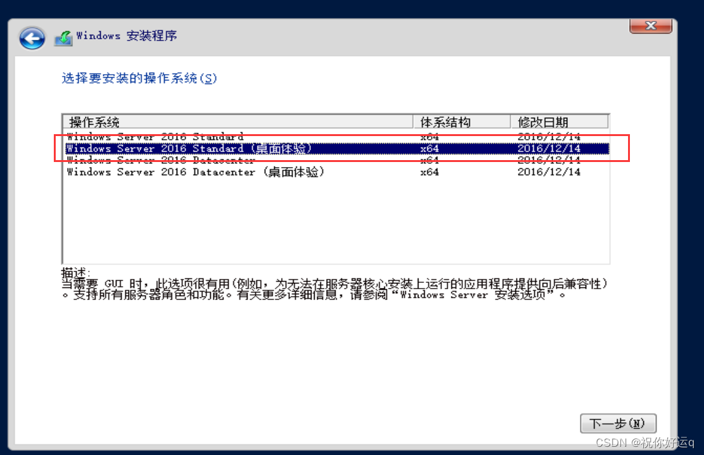Select Windows Server 2016 Datacenter without desktop experience
Image resolution: width=704 pixels, height=455 pixels.
pos(336,160)
